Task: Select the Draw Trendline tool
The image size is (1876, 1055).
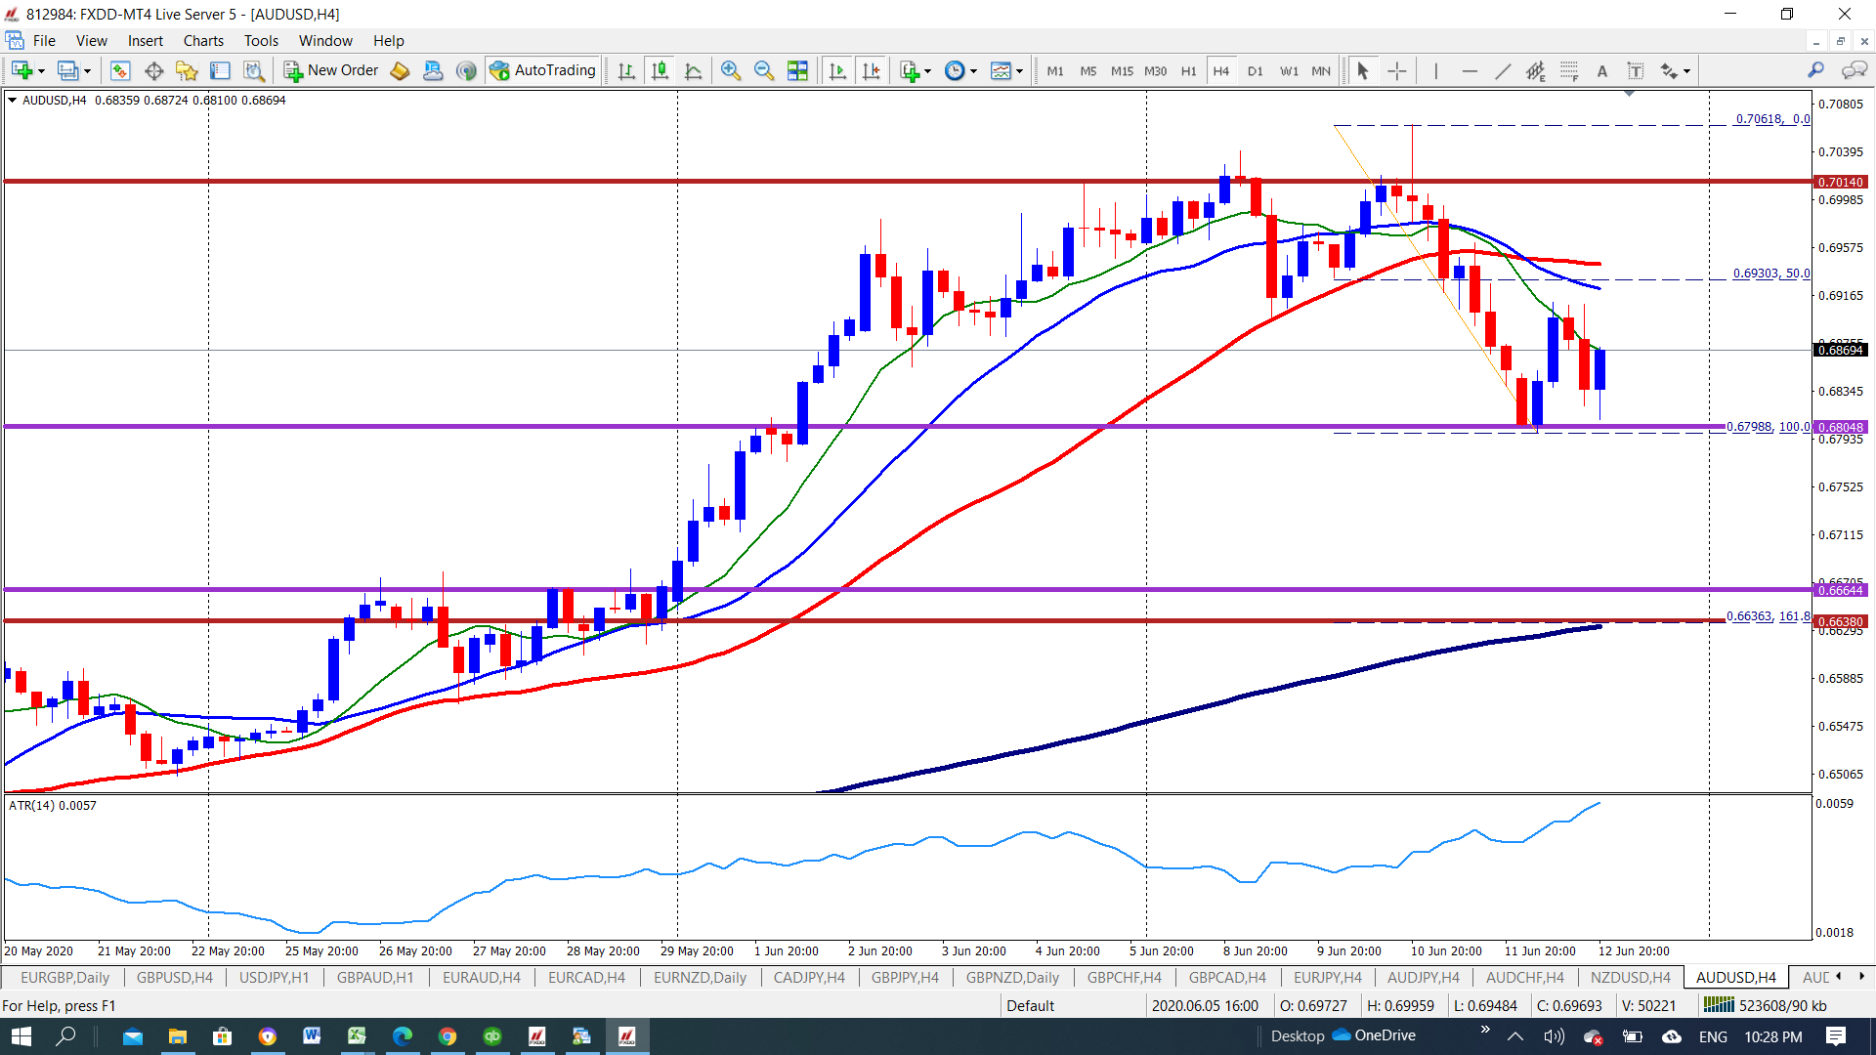Action: pos(1503,70)
